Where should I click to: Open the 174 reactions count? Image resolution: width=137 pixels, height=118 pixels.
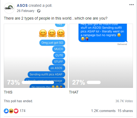[23, 111]
